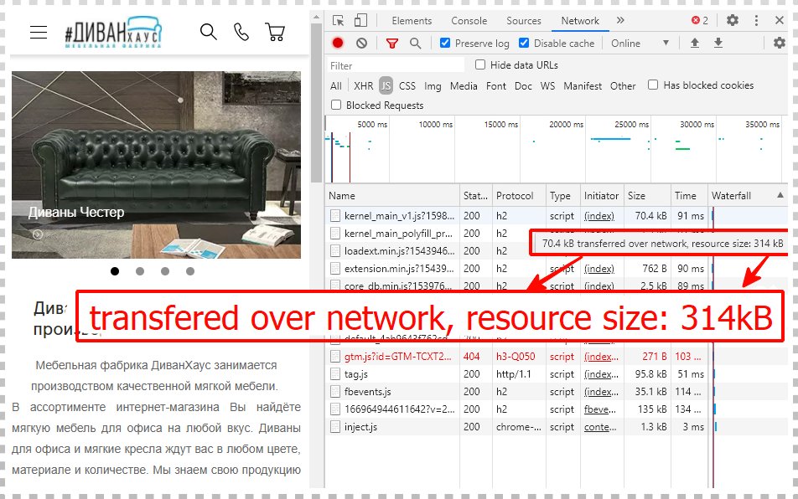Click the red record network log button
This screenshot has height=499, width=798.
338,44
